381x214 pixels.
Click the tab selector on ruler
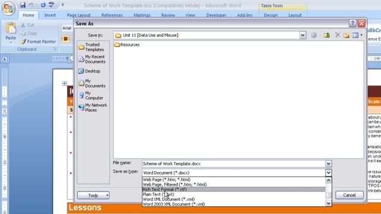point(5,59)
